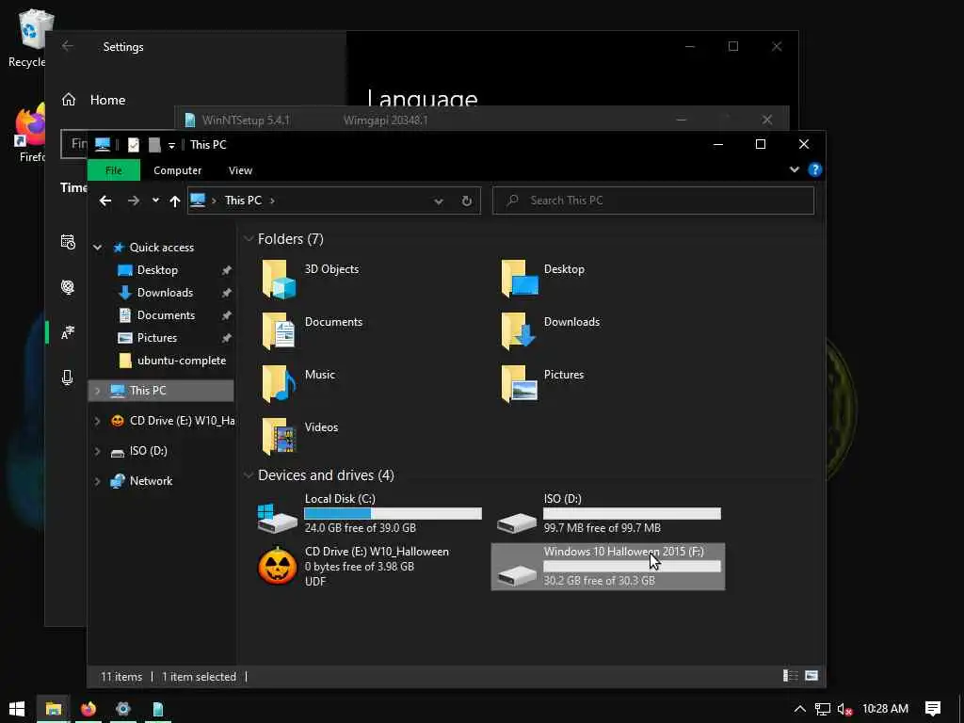Click the Search This PC field
Image resolution: width=964 pixels, height=723 pixels.
click(653, 201)
